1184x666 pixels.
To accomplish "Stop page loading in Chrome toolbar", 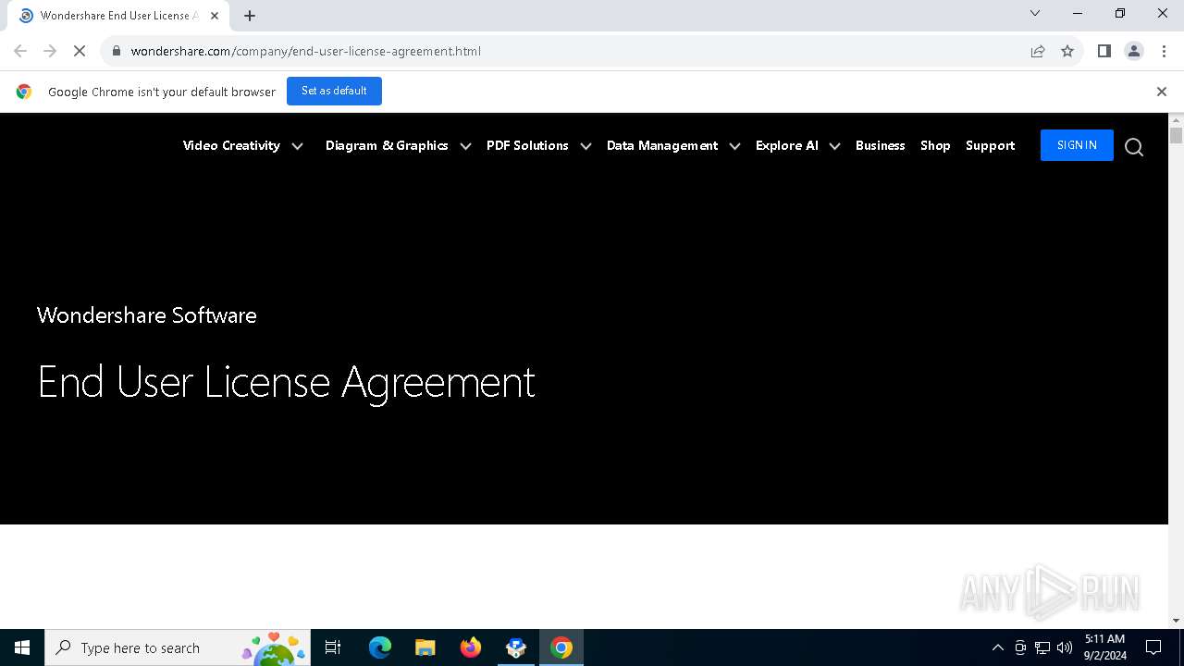I will pyautogui.click(x=80, y=51).
